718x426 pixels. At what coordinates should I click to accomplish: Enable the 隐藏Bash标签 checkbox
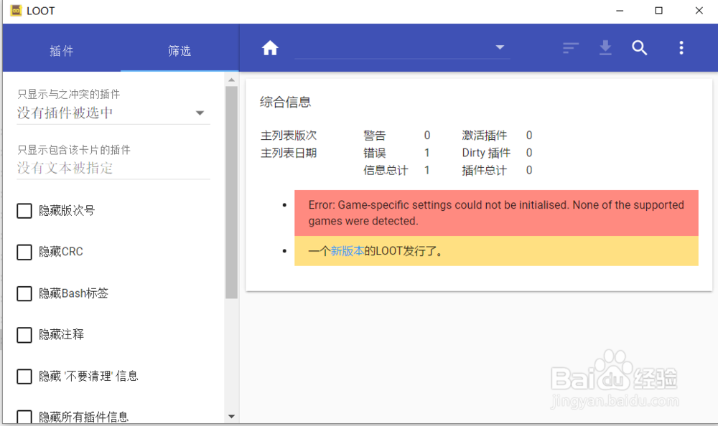tap(24, 294)
